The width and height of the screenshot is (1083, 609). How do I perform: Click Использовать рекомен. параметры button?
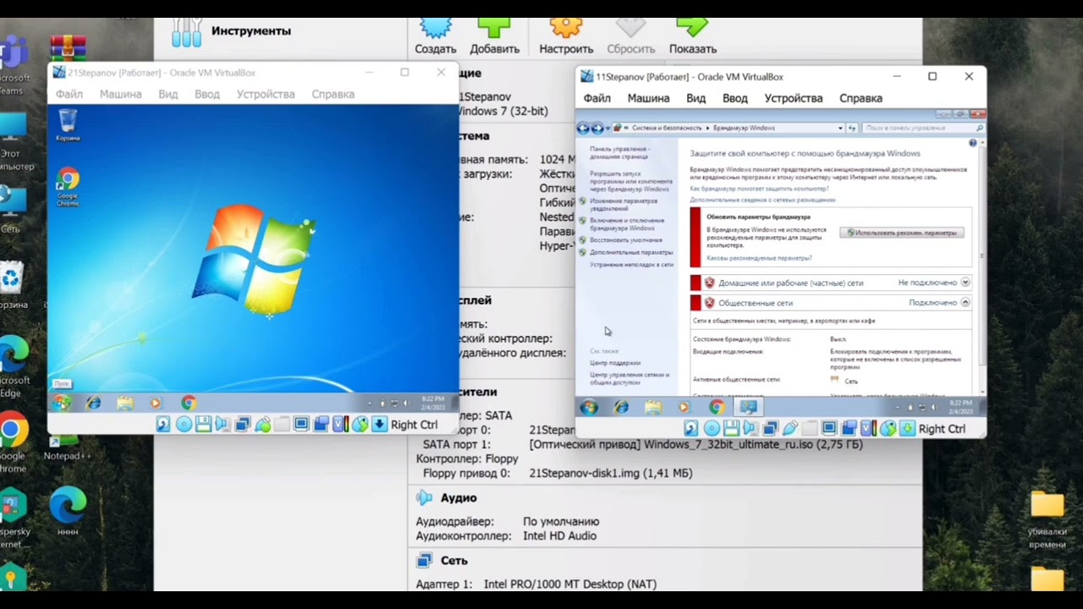902,233
